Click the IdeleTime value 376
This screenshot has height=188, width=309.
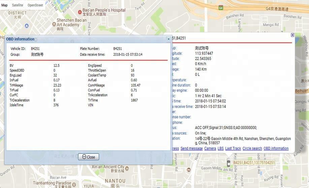tap(56, 105)
